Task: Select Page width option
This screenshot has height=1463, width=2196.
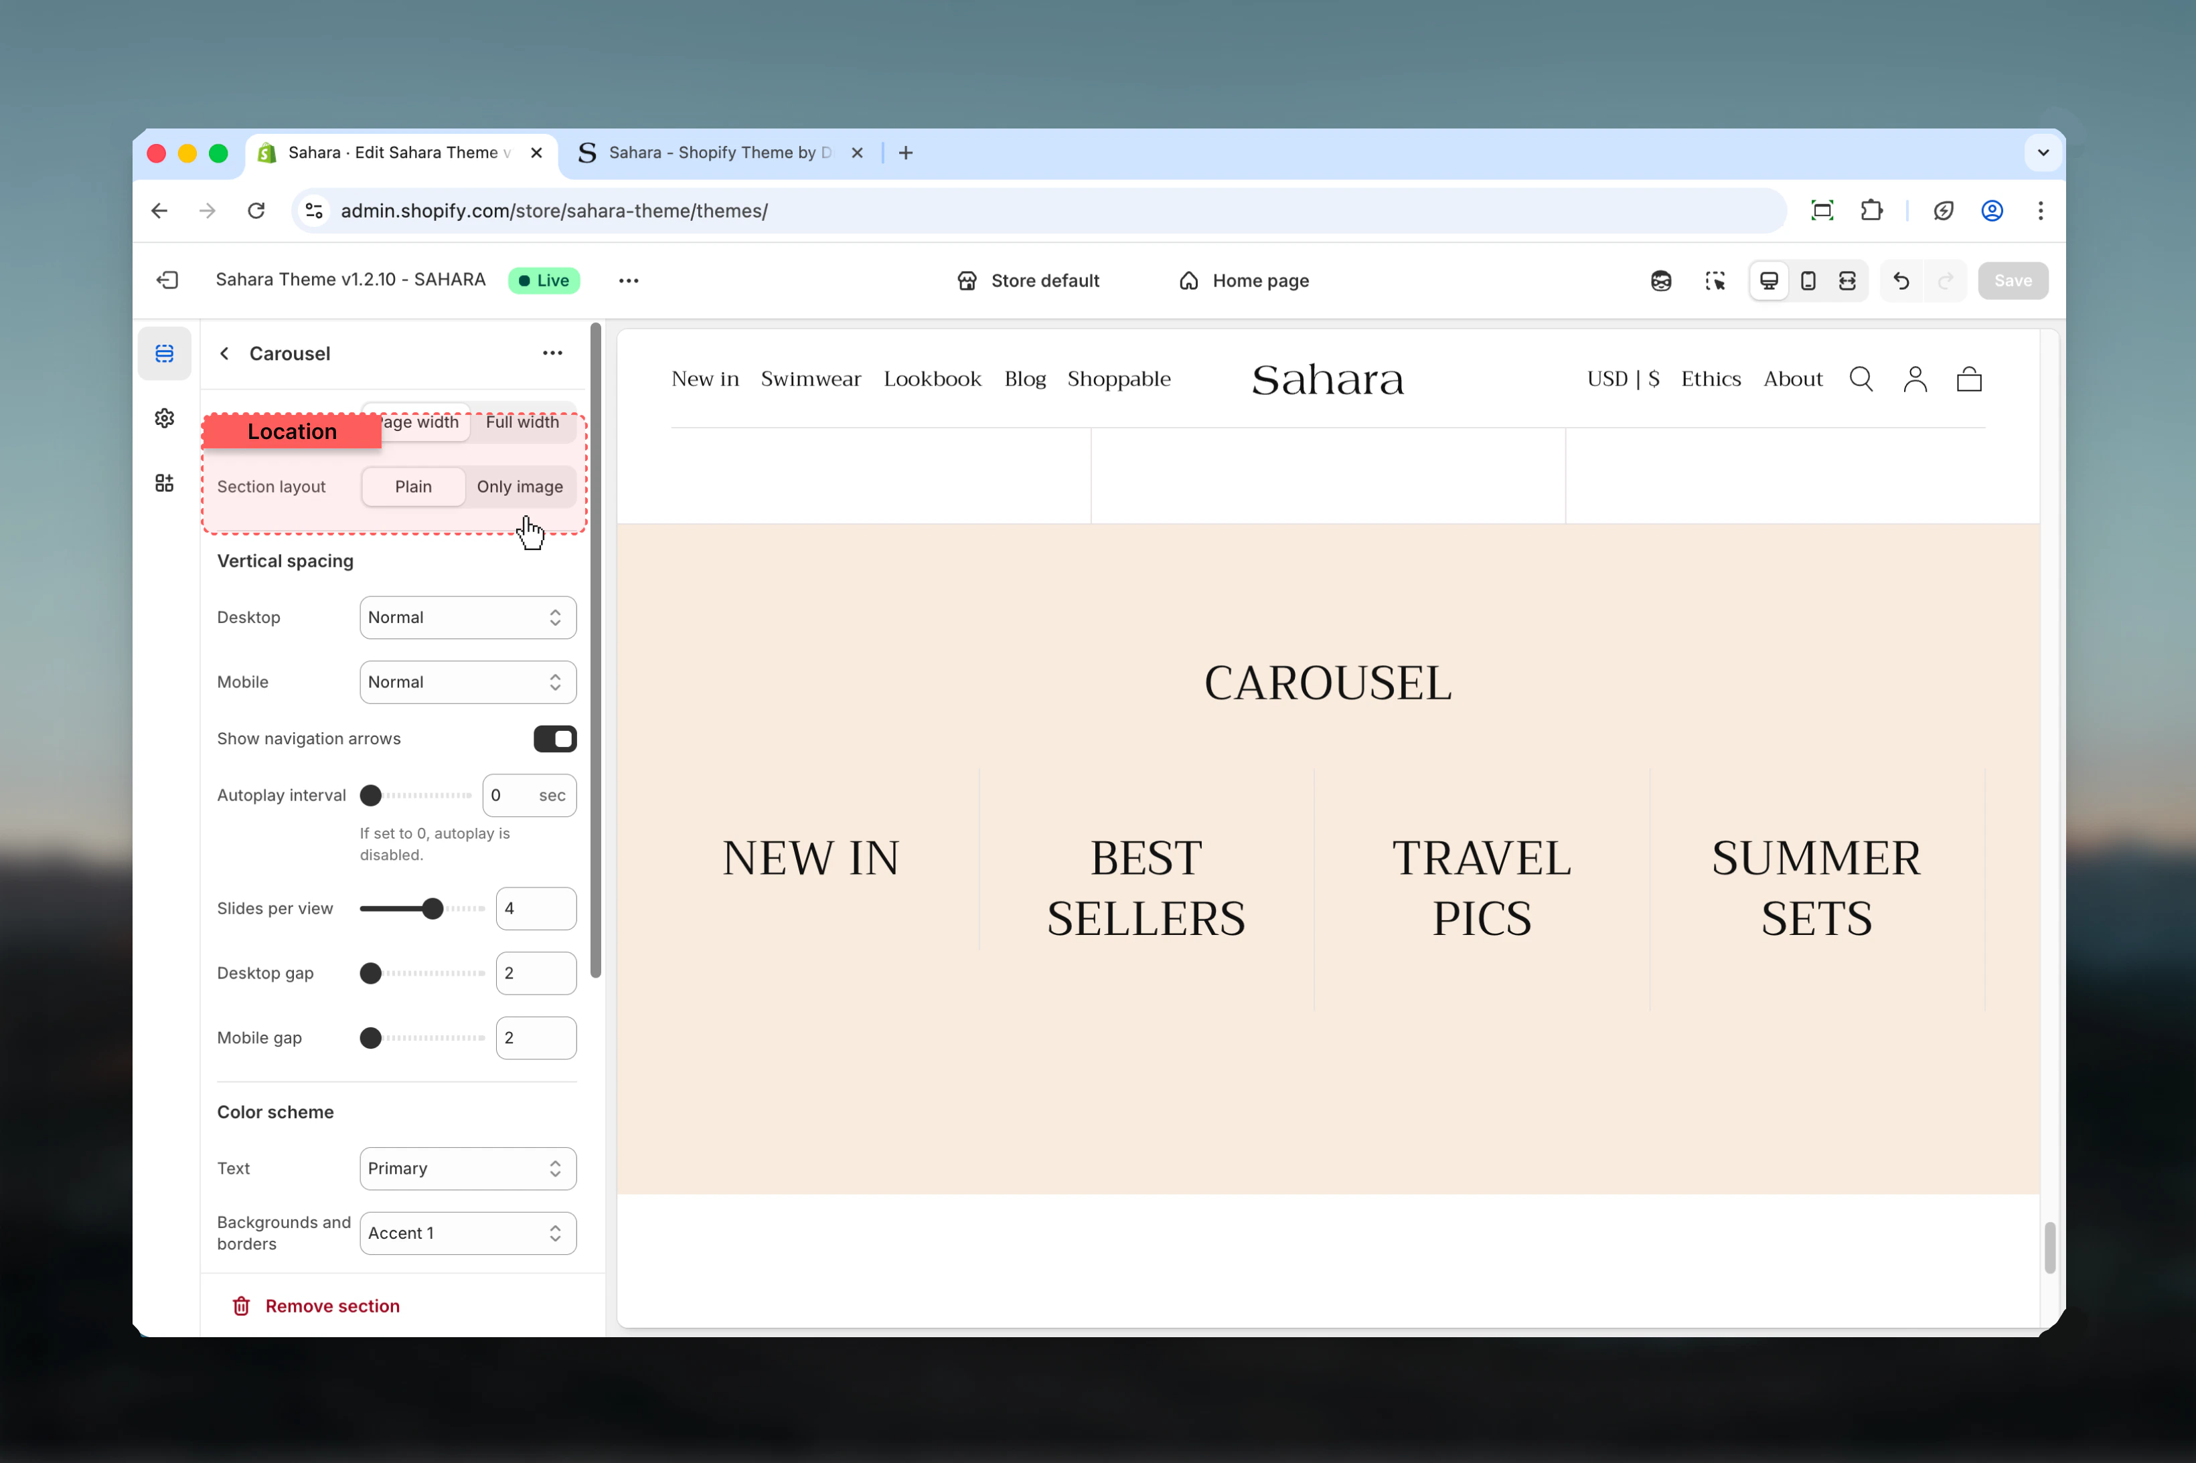Action: pyautogui.click(x=416, y=423)
